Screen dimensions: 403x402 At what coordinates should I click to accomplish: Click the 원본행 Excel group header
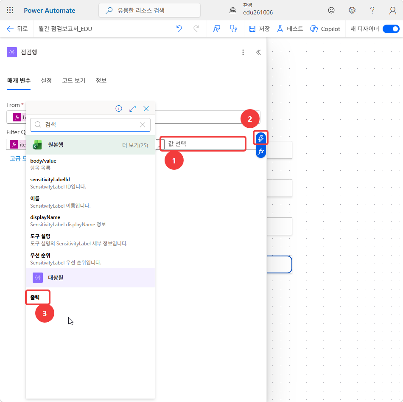[90, 145]
